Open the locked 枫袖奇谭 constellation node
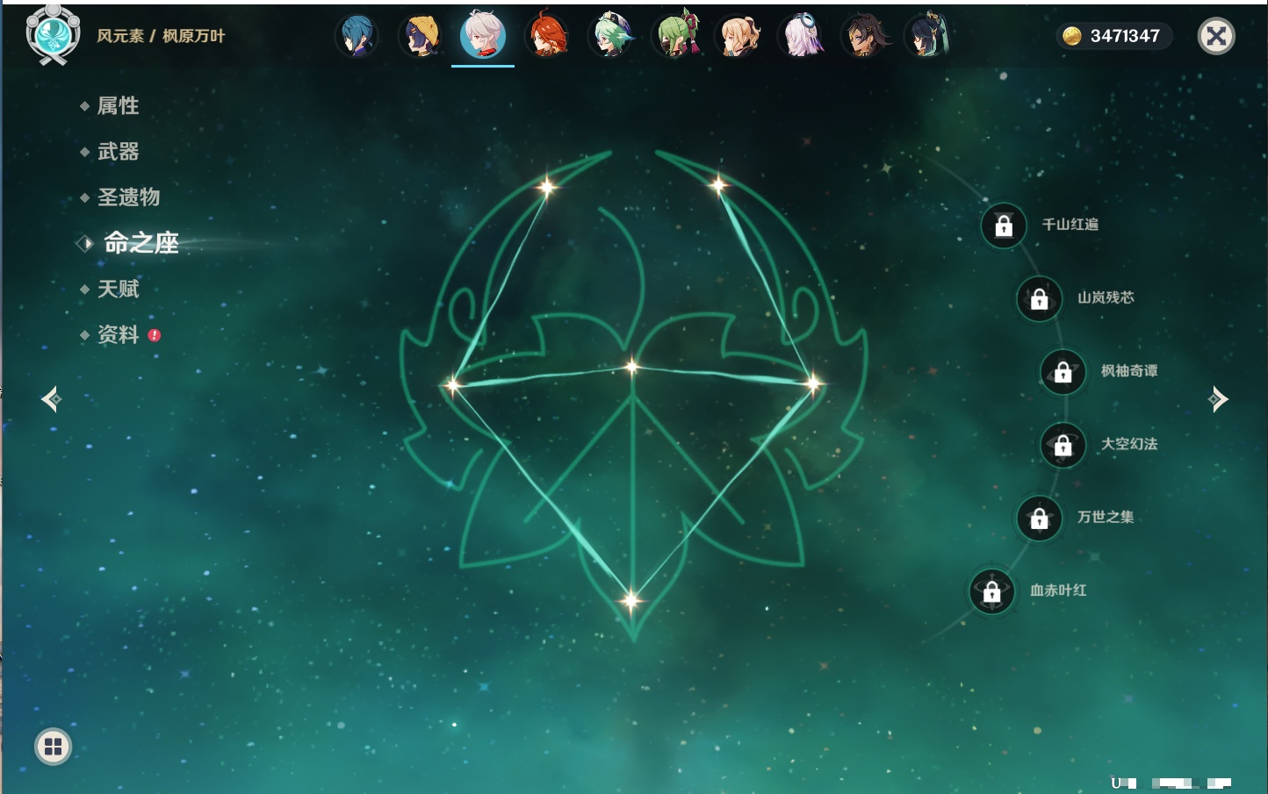Viewport: 1268px width, 794px height. pos(1063,372)
